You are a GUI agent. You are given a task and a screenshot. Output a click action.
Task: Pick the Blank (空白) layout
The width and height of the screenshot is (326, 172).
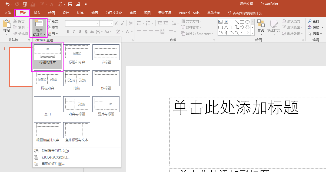click(48, 106)
